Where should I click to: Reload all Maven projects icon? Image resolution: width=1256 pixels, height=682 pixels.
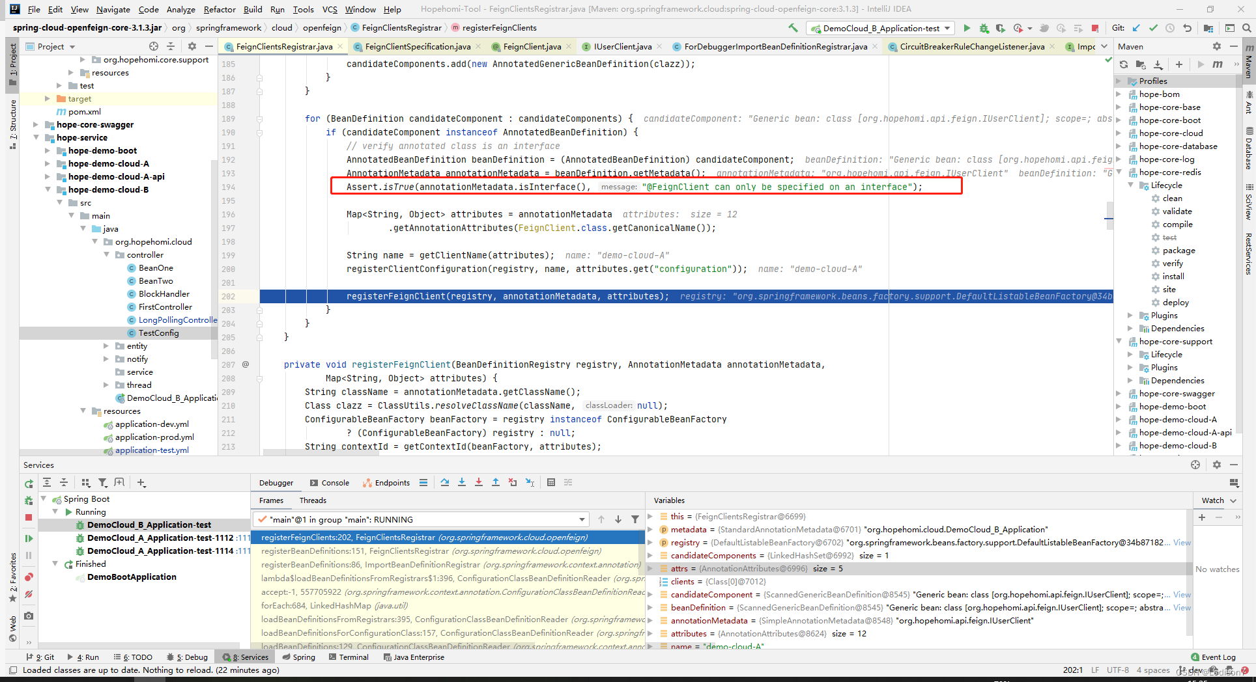[x=1124, y=64]
